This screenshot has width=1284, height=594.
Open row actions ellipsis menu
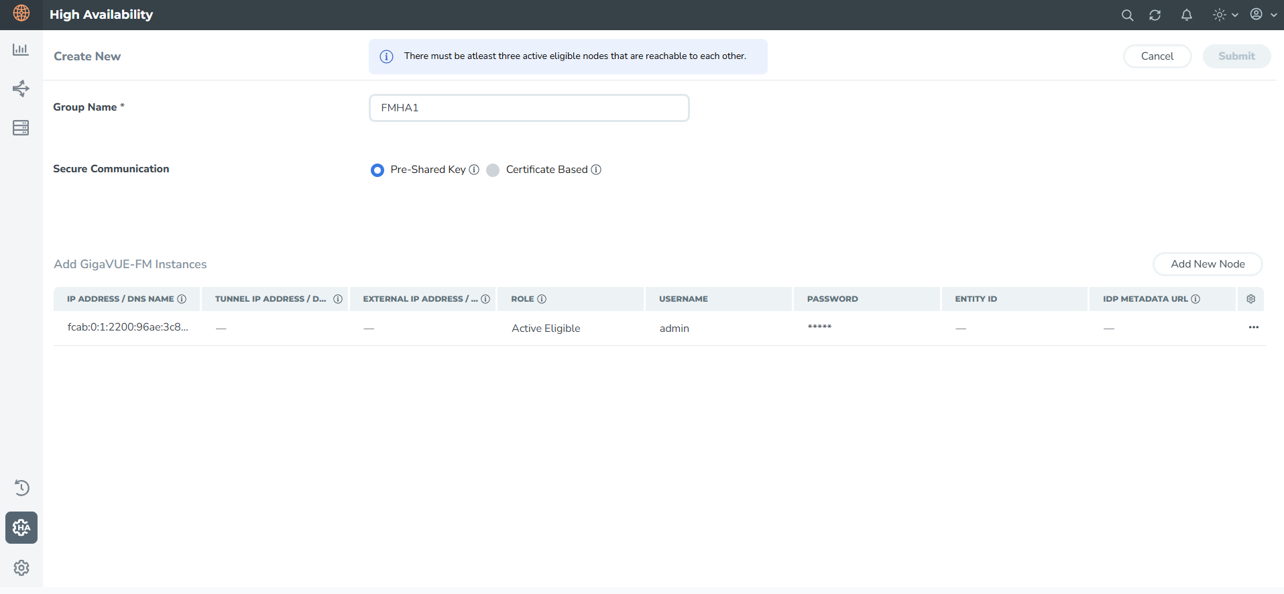(x=1253, y=327)
